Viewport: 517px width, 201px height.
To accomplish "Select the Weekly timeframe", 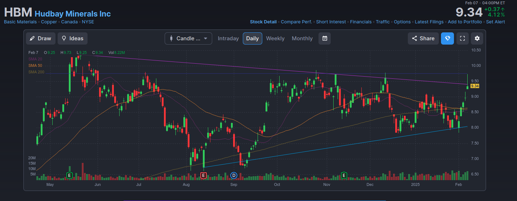I will coord(275,38).
